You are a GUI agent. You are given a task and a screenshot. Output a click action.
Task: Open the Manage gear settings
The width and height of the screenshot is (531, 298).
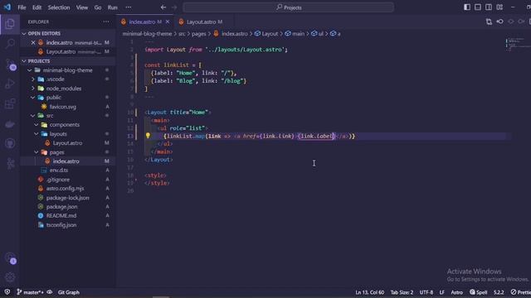tap(10, 277)
